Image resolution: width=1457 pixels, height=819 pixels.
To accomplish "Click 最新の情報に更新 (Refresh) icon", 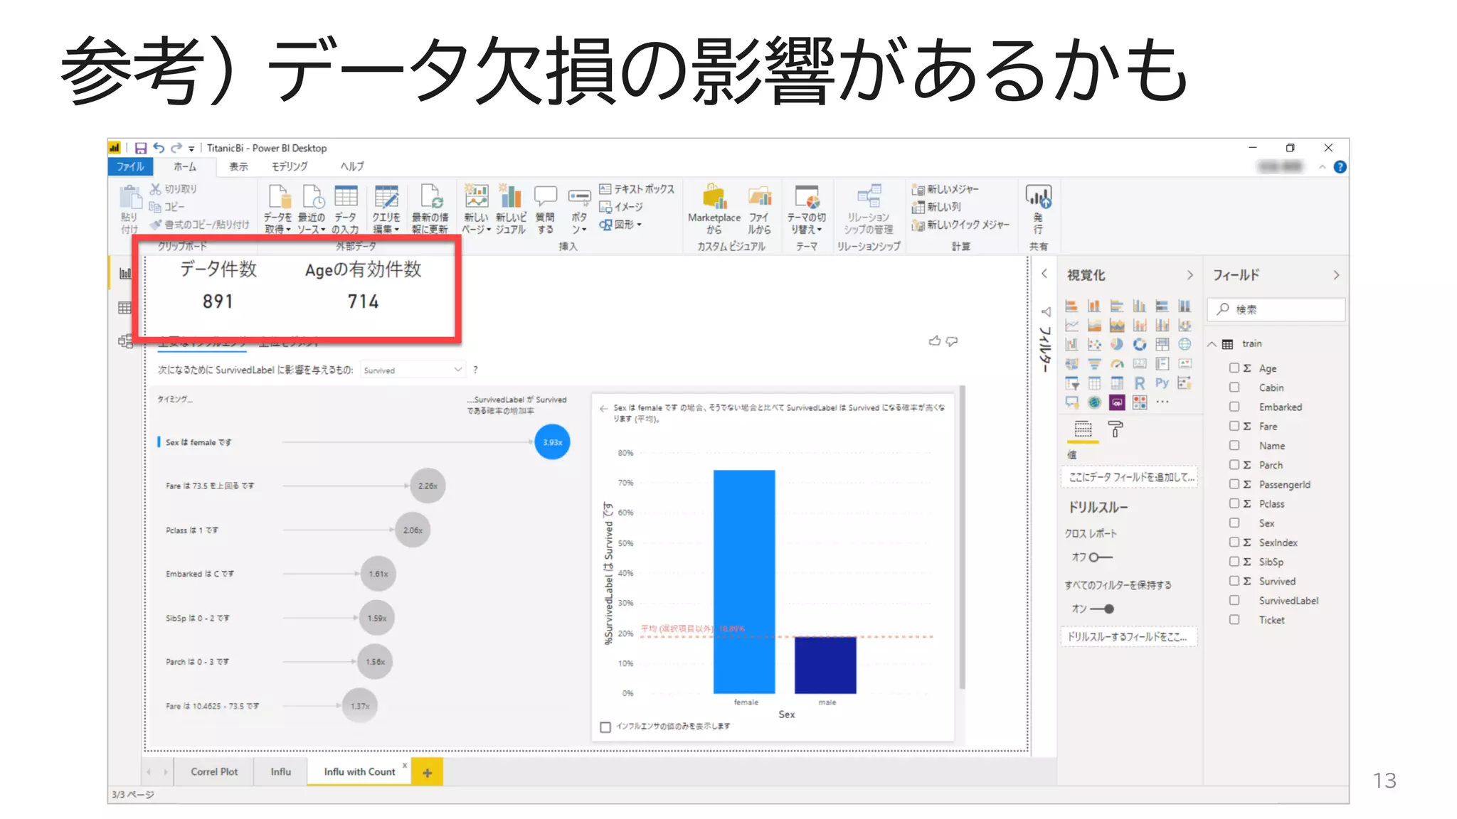I will click(x=430, y=208).
